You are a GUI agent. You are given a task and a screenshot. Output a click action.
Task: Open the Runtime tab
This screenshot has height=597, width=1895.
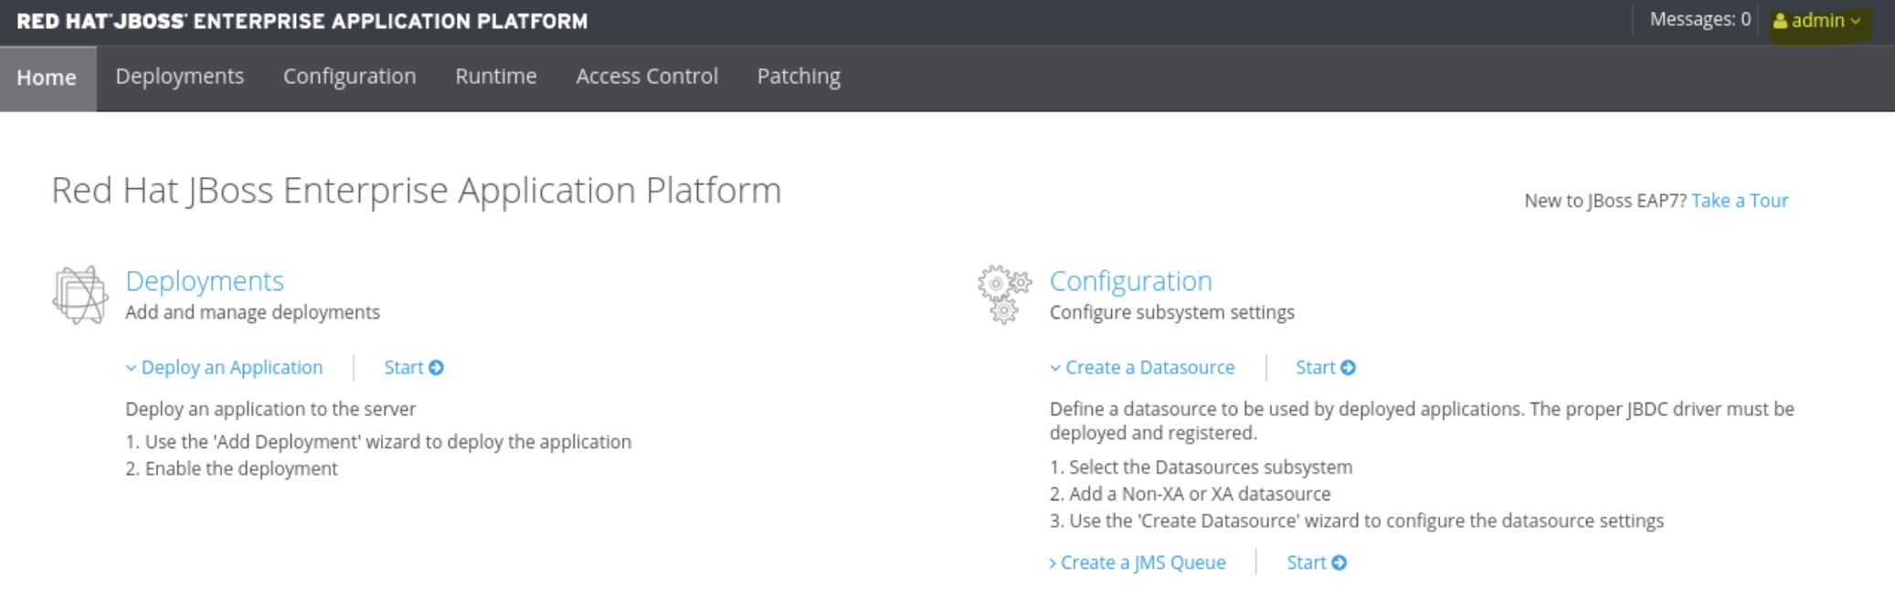495,77
